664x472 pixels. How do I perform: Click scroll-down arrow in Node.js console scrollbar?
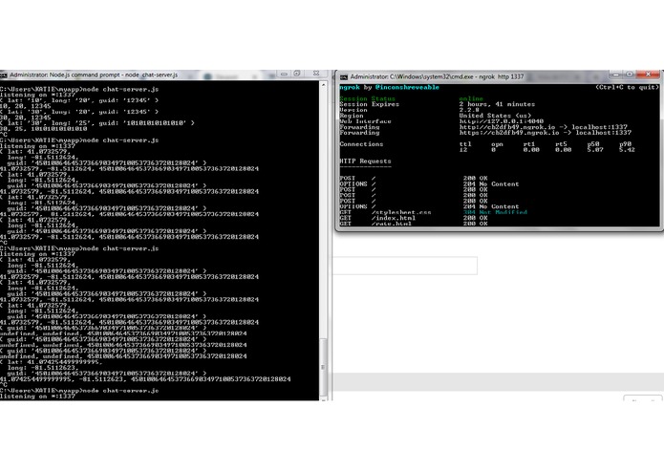point(323,398)
